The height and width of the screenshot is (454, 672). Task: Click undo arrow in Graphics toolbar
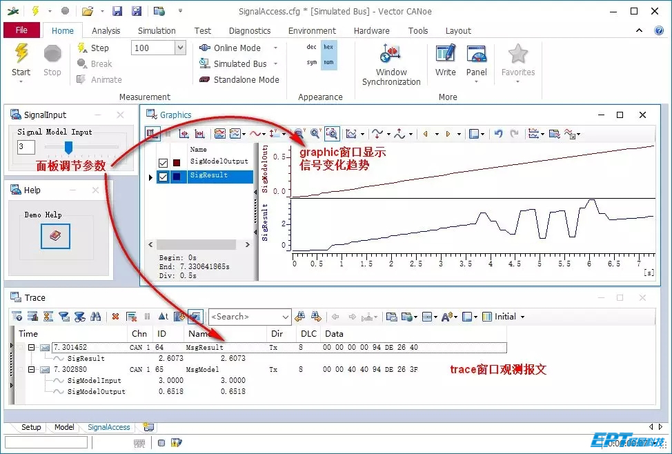click(498, 134)
